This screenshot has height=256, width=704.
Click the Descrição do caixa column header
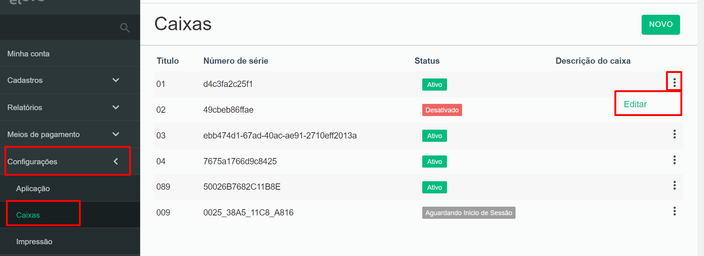click(x=593, y=61)
